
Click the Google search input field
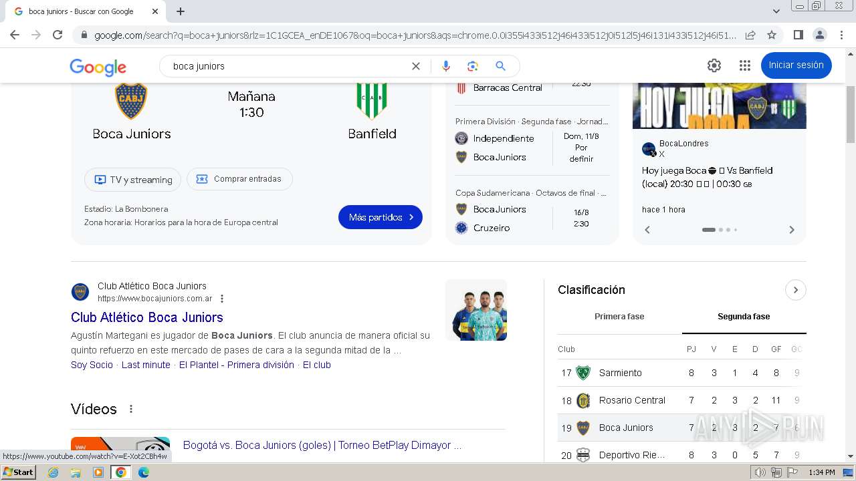tap(288, 66)
